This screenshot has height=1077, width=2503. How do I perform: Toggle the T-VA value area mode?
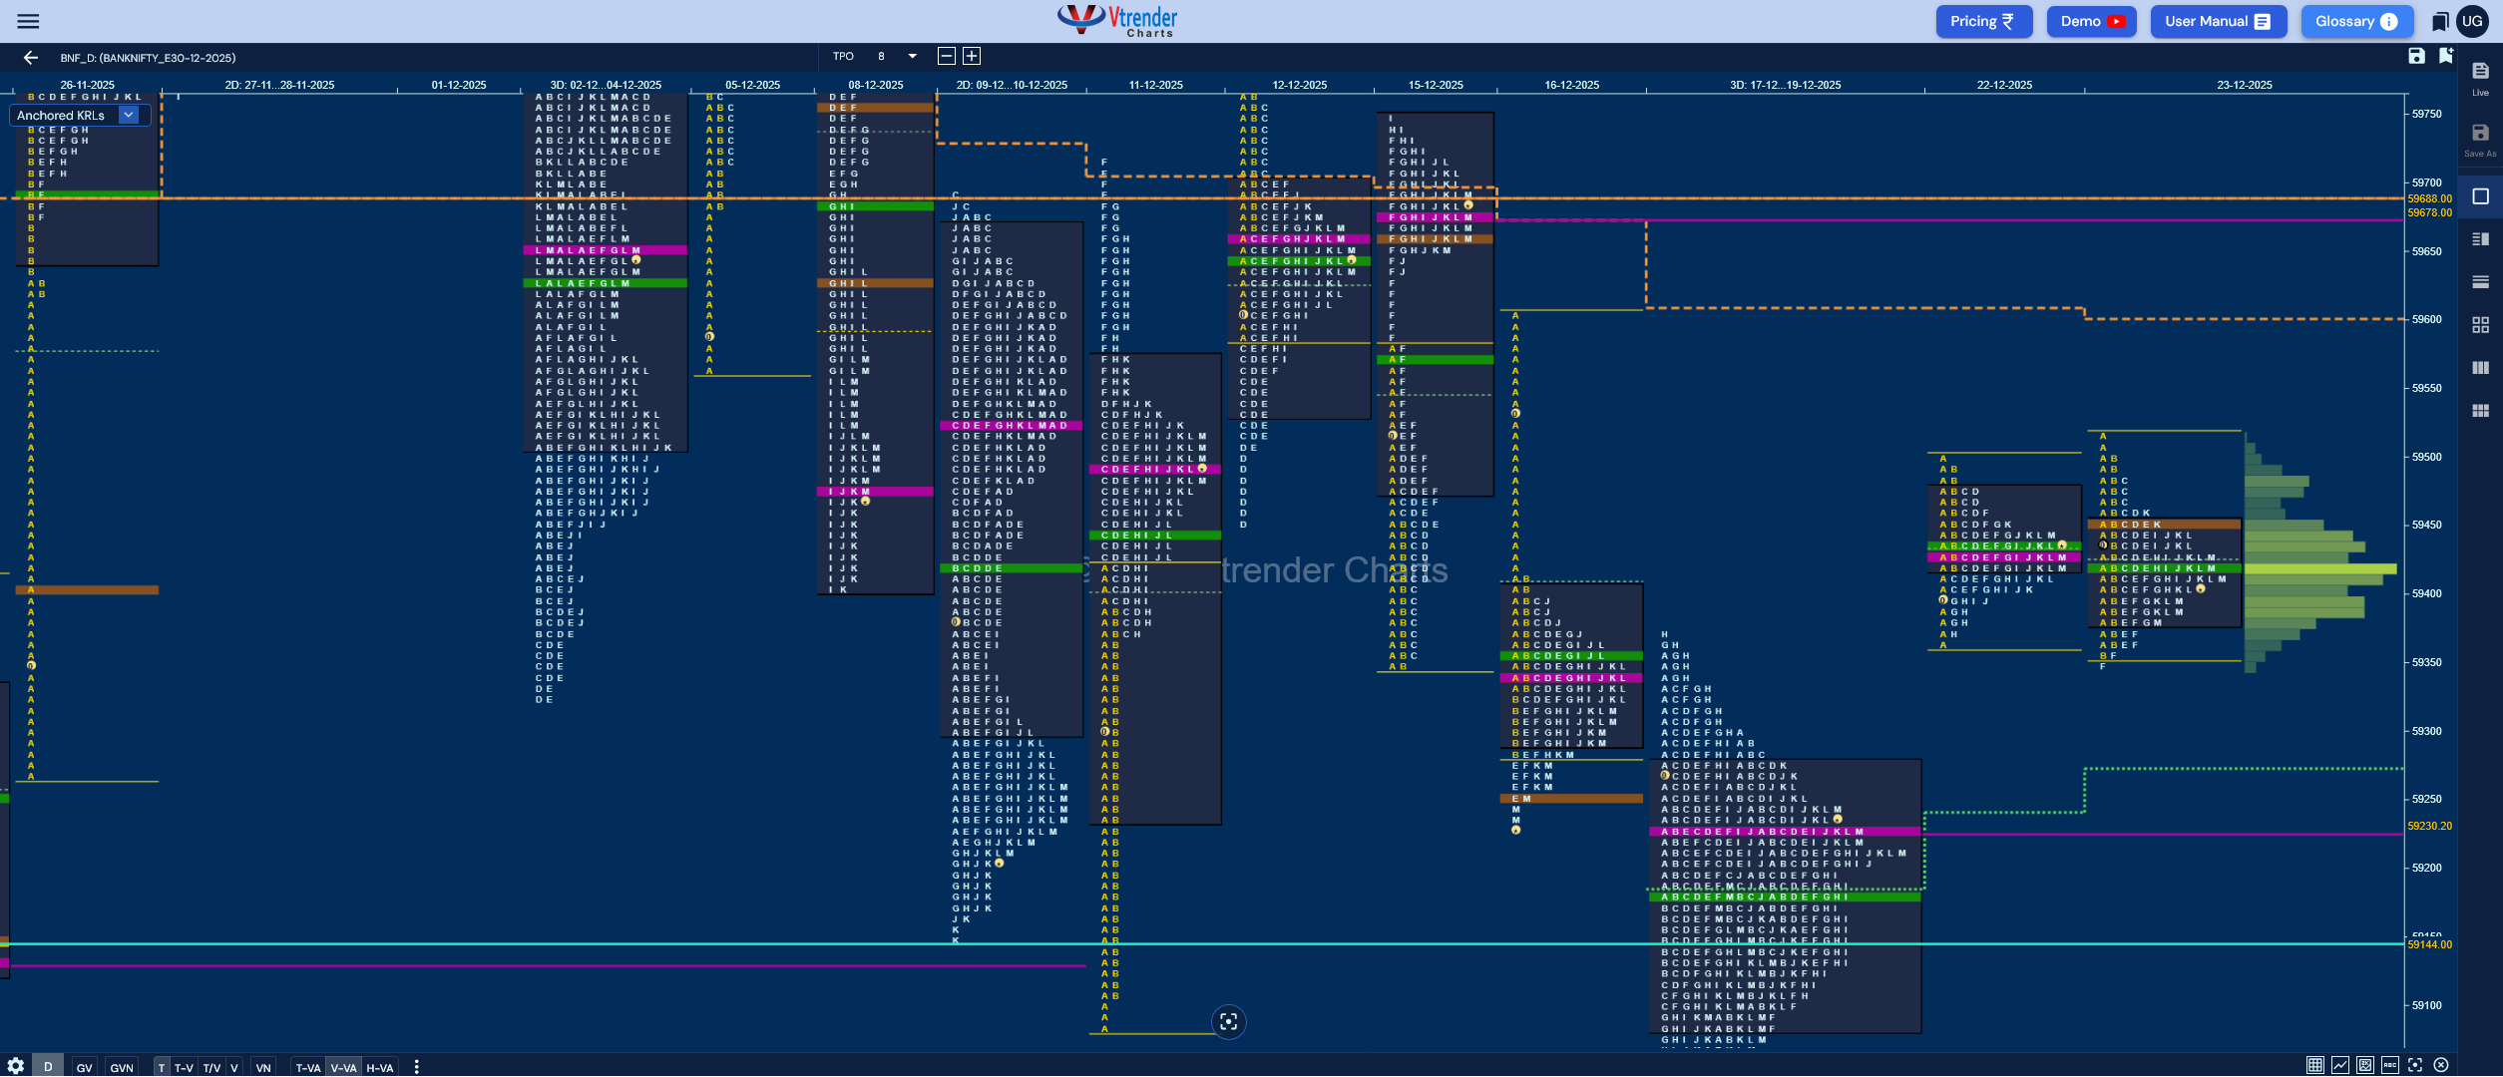(x=308, y=1067)
